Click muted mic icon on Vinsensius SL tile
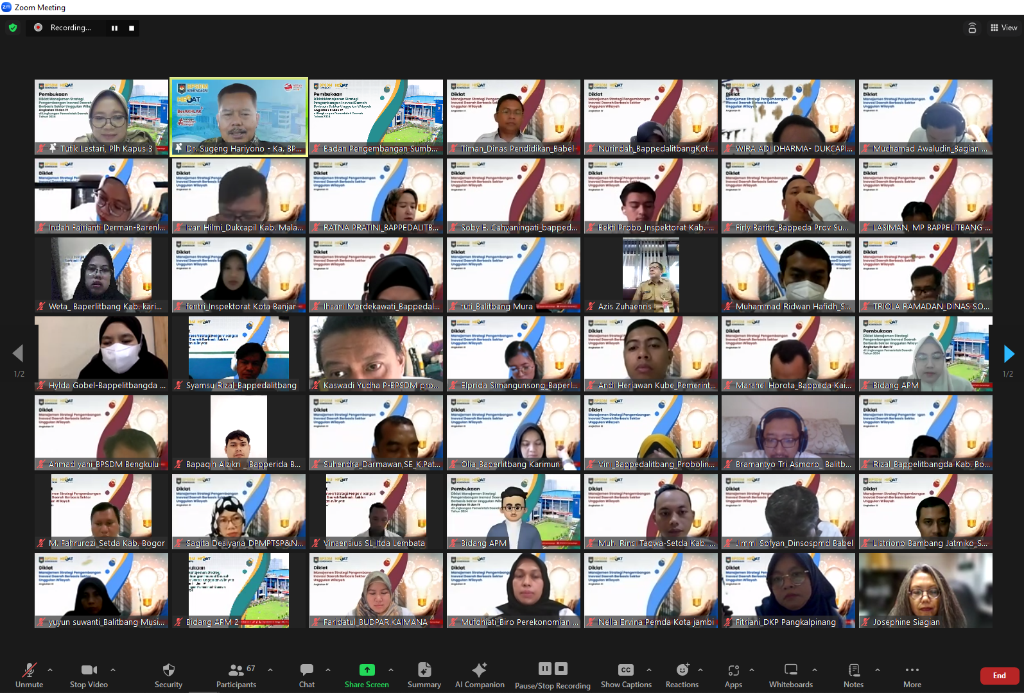This screenshot has width=1024, height=693. click(x=316, y=543)
